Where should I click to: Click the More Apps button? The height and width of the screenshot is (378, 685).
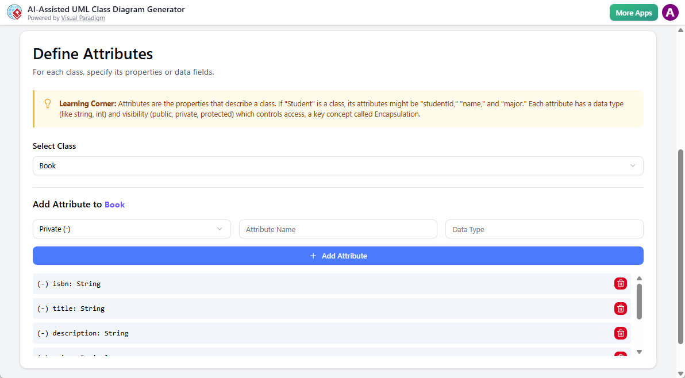(x=633, y=12)
